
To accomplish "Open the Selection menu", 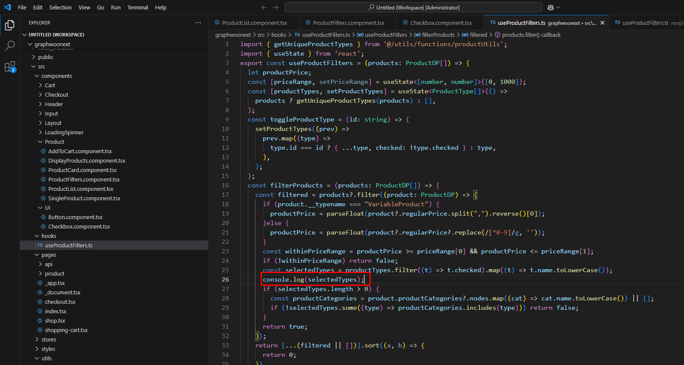I will [x=60, y=7].
